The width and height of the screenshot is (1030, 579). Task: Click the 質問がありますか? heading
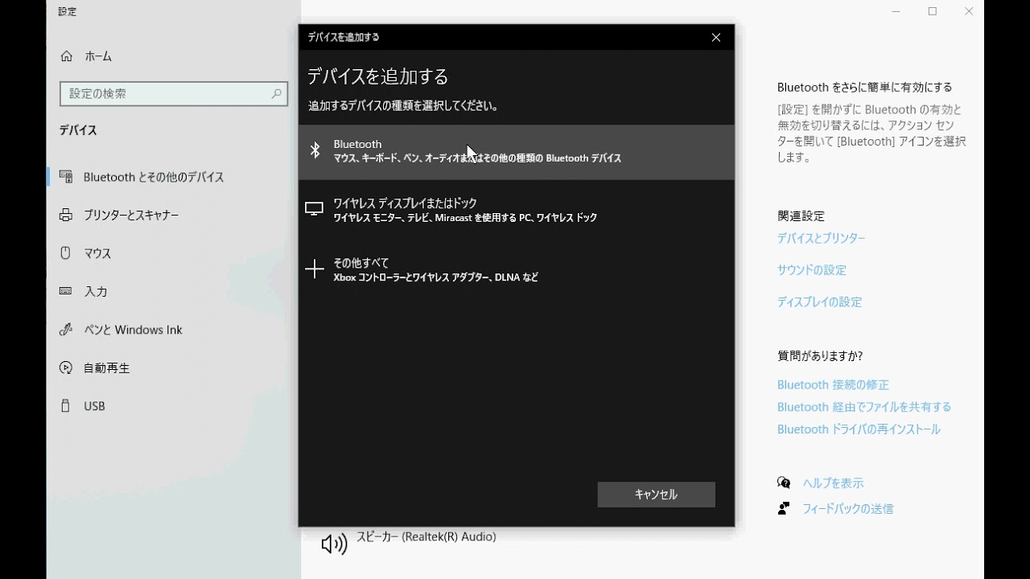(820, 355)
